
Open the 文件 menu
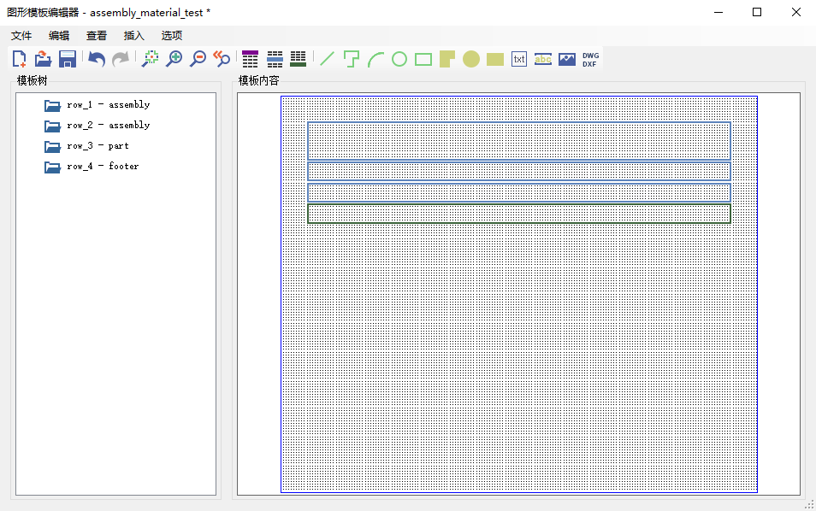(x=21, y=35)
